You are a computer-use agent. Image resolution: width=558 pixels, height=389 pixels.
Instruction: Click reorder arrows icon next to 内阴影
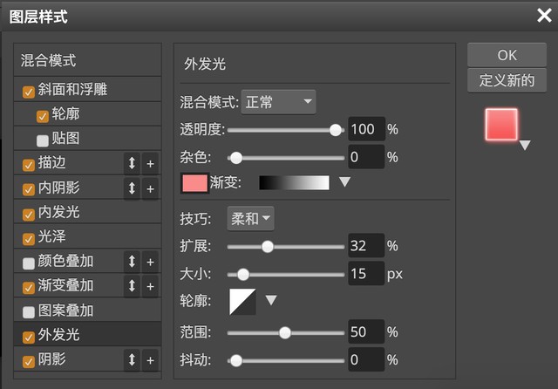click(133, 188)
